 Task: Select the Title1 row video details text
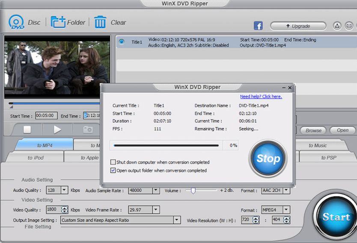point(181,40)
